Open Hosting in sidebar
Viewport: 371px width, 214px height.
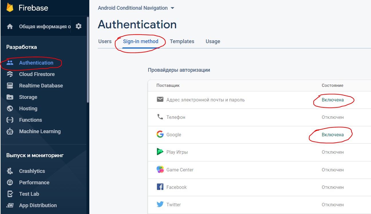click(28, 108)
